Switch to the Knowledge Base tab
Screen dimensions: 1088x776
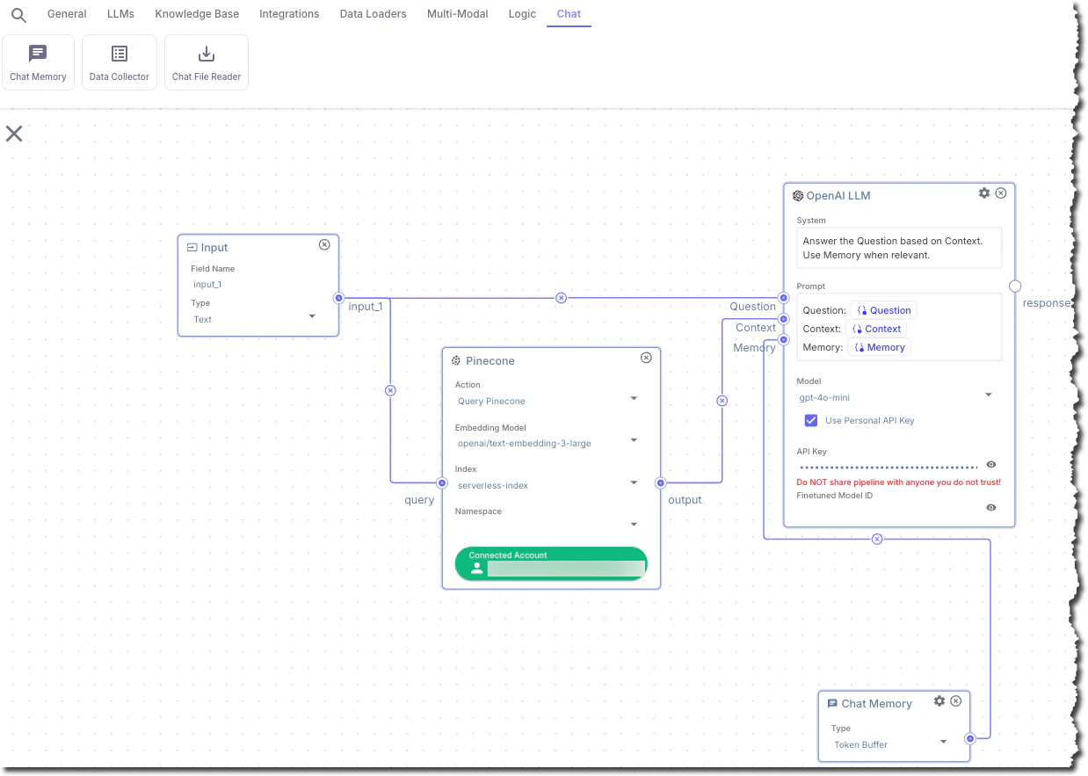(197, 13)
